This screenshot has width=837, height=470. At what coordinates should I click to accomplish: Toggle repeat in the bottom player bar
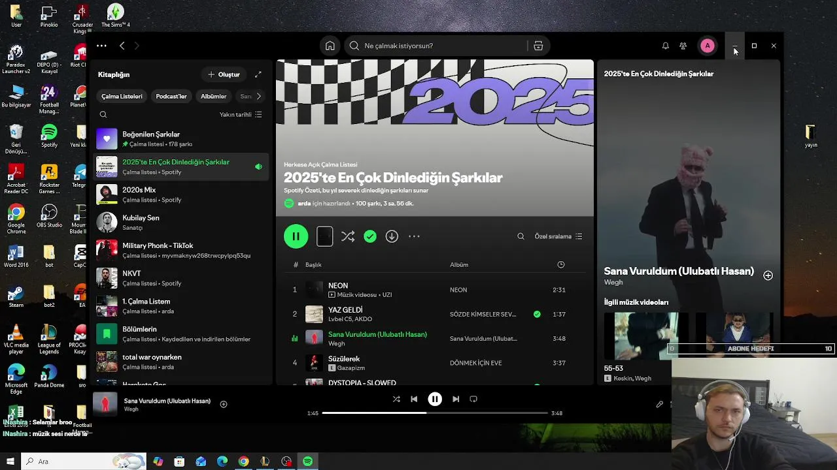point(473,399)
